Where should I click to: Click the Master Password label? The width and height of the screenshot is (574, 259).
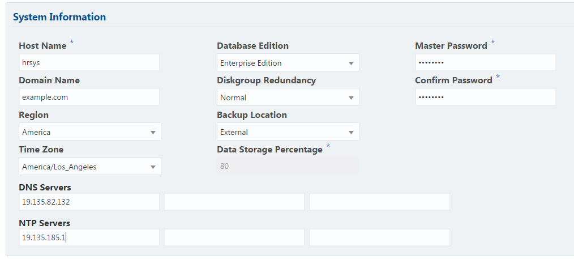click(451, 46)
